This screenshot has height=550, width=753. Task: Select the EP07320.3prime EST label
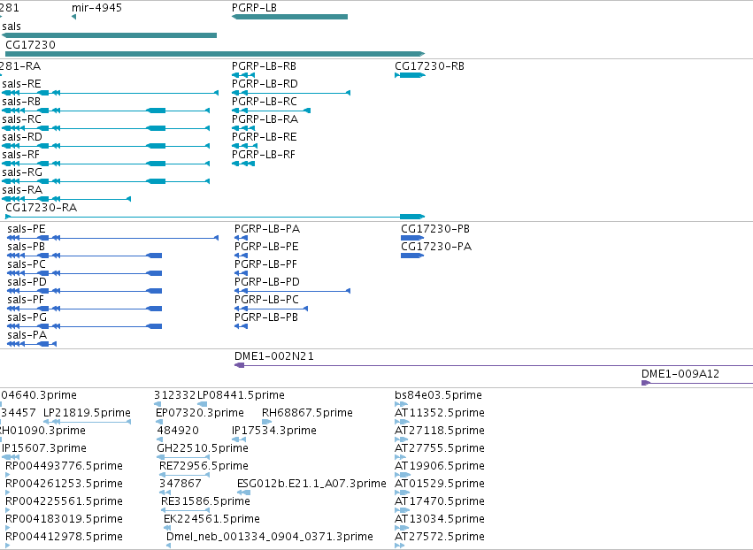coord(200,413)
